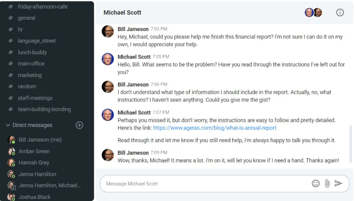Screen dimensions: 355x201
Task: Open group chat Jenna Hamilton, Michael…
Action: pyautogui.click(x=44, y=185)
